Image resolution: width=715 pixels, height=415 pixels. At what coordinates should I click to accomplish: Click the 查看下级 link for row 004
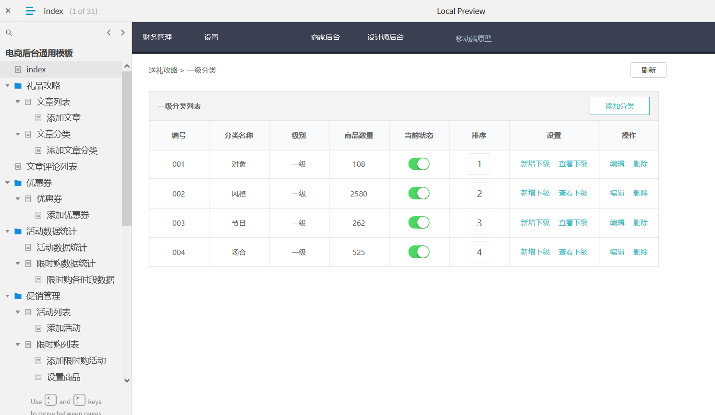573,252
